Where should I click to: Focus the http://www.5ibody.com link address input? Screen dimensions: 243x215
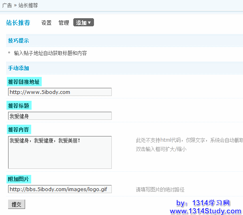click(x=60, y=92)
